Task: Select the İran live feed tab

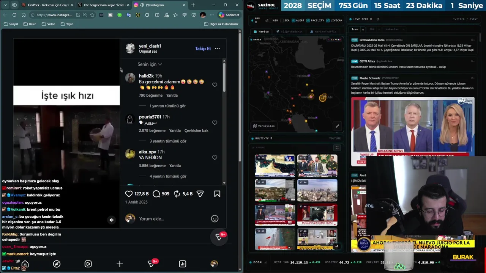Action: pyautogui.click(x=355, y=29)
